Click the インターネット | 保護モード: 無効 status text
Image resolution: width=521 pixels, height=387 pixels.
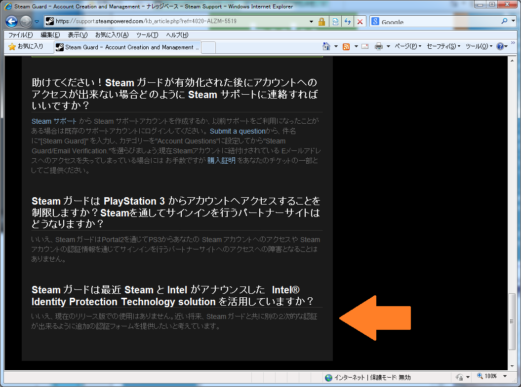pyautogui.click(x=372, y=377)
